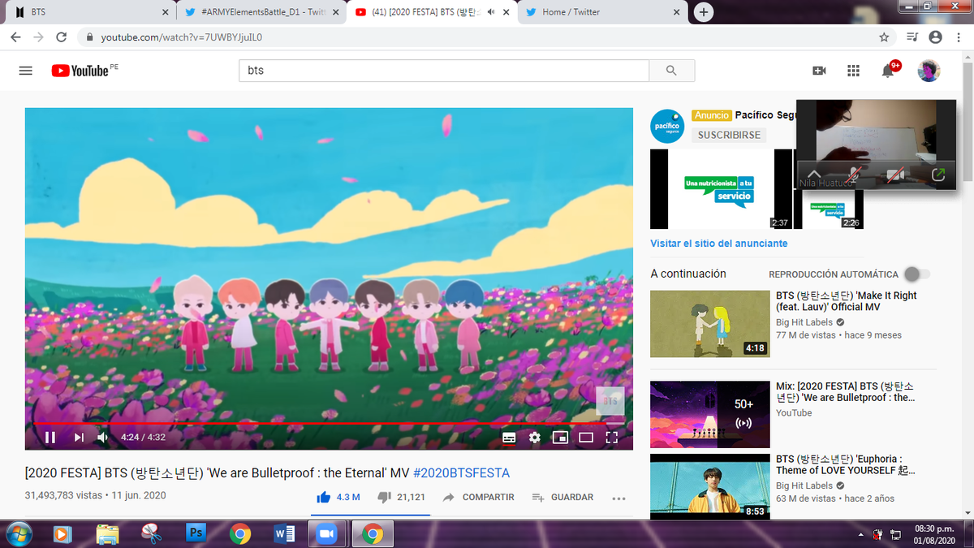Open the YouTube apps grid icon
This screenshot has height=548, width=974.
[x=853, y=71]
